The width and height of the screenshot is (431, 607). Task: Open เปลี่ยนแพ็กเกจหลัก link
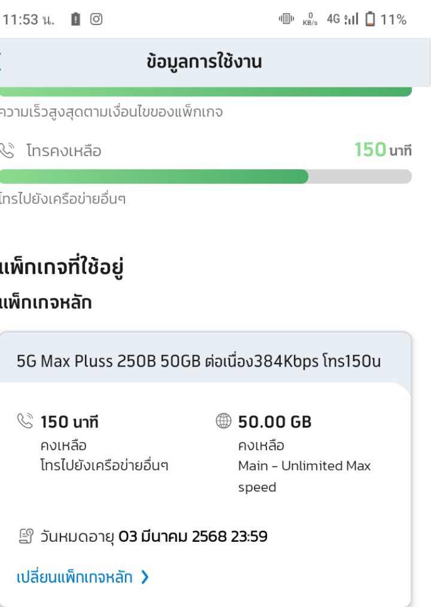coord(74,577)
